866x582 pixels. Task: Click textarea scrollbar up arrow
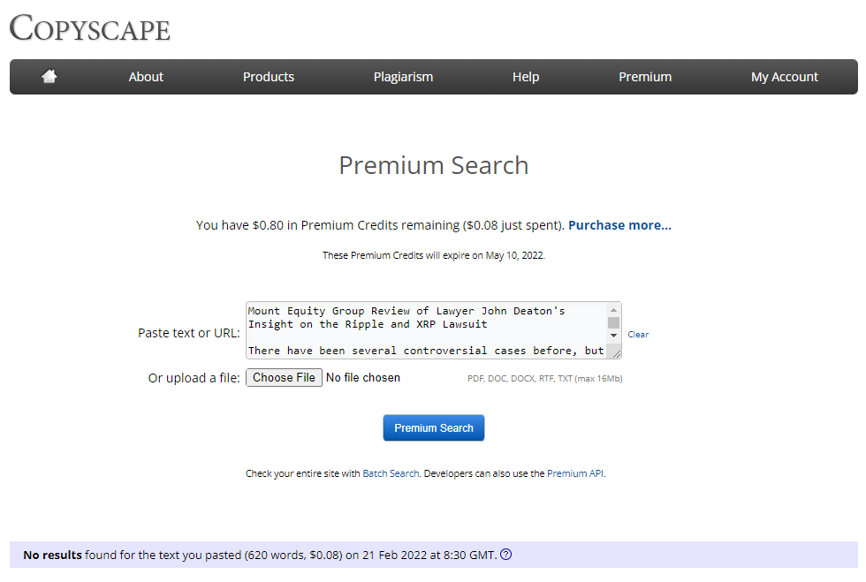613,310
